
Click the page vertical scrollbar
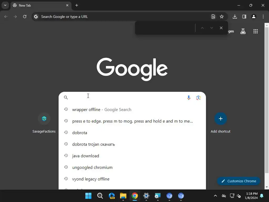(267, 100)
